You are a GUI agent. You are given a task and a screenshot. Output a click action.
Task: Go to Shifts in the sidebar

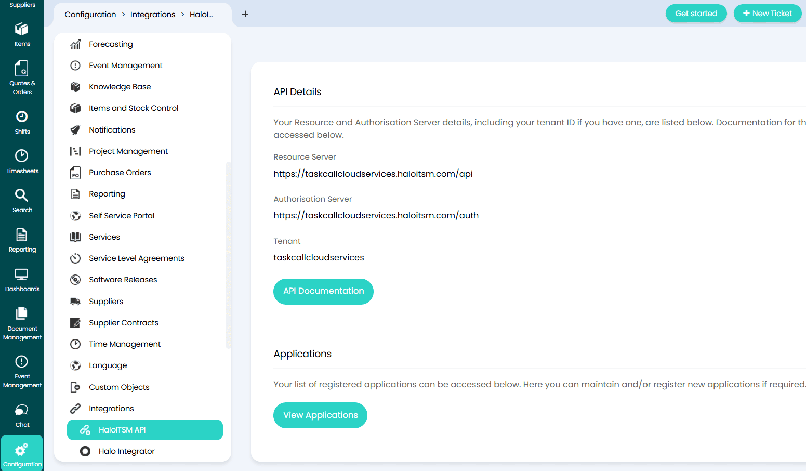22,122
